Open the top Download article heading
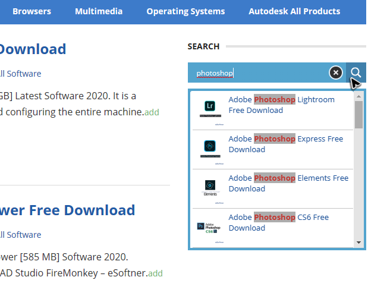The width and height of the screenshot is (368, 299). pos(33,49)
